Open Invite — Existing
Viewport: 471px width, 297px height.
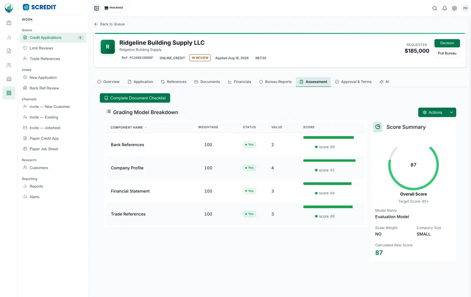tap(53, 117)
